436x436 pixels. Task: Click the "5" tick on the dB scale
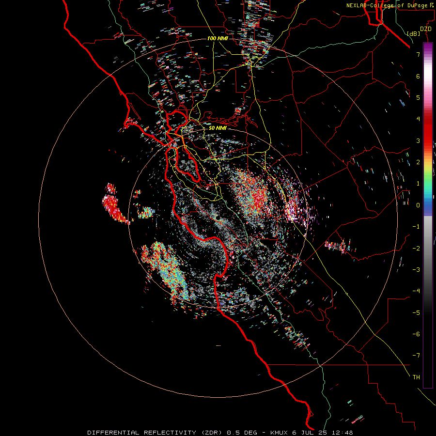coord(418,97)
